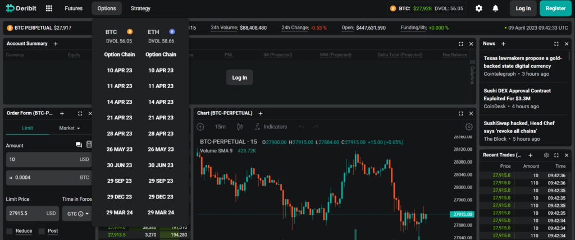Viewport: 575px width, 240px height.
Task: Select BTC 29 MAR 24 expiry
Action: tap(120, 213)
